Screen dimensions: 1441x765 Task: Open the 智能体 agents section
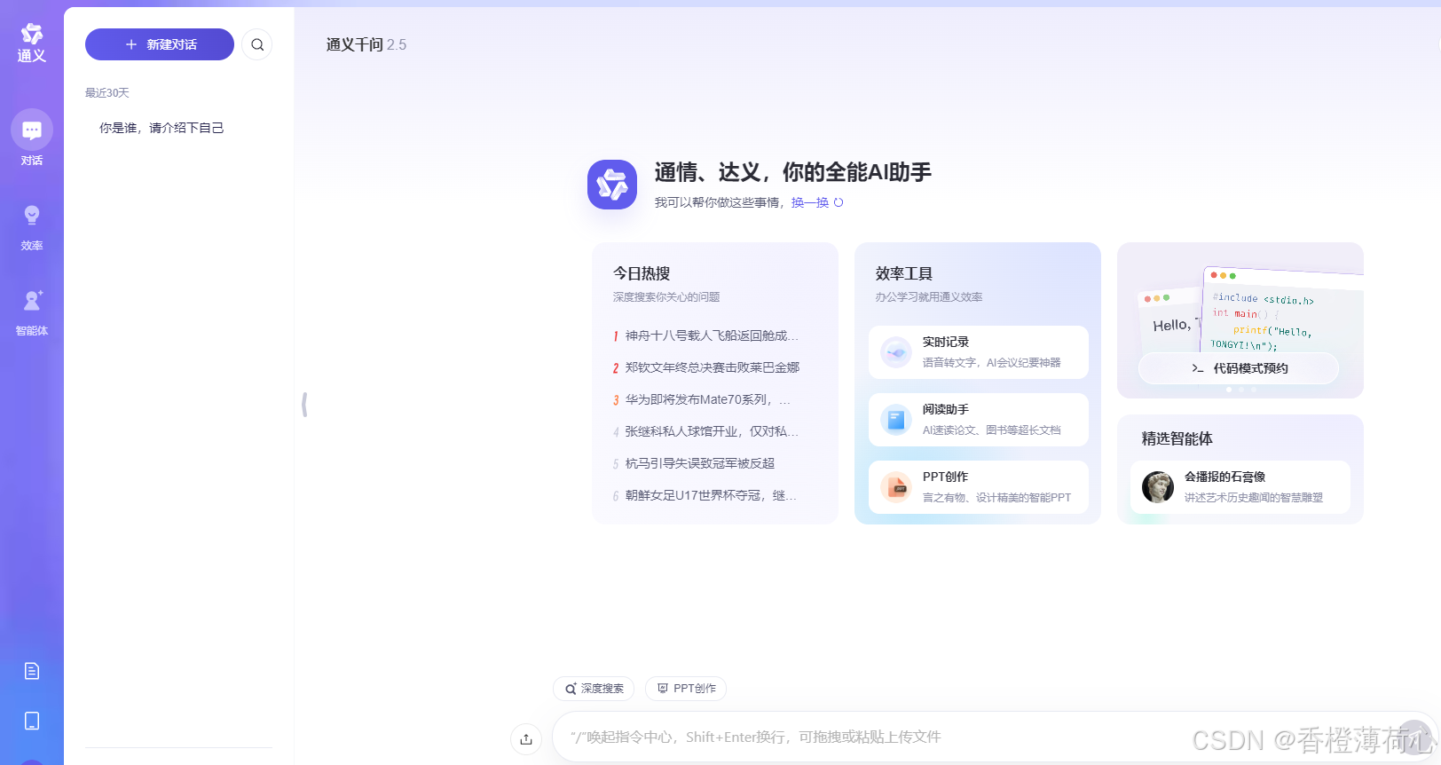tap(32, 313)
